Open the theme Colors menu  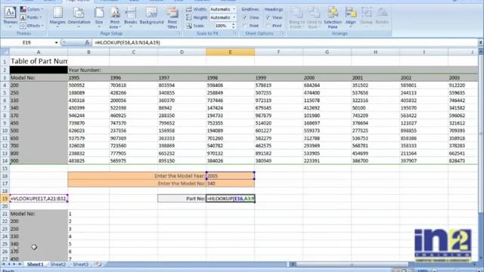click(32, 9)
